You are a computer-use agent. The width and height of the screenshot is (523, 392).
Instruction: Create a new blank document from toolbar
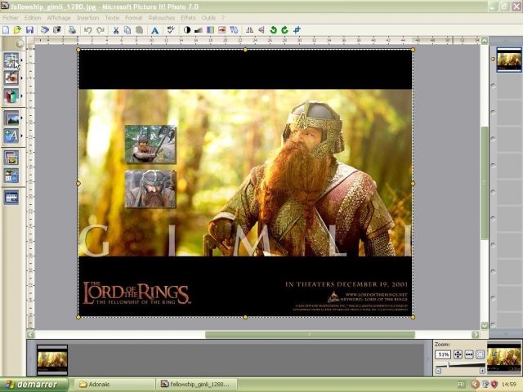[6, 30]
